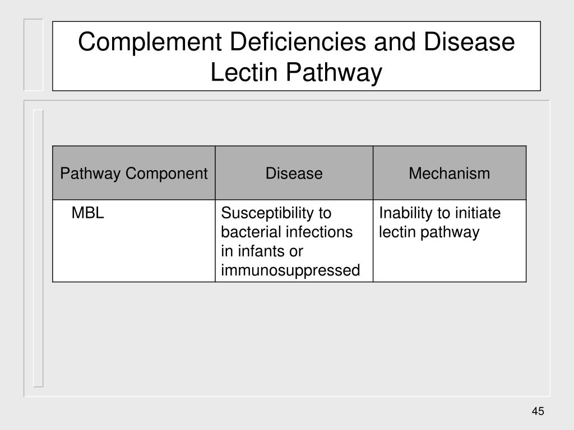574x430 pixels.
Task: Select the word 'Disease' in the title
Action: (469, 41)
